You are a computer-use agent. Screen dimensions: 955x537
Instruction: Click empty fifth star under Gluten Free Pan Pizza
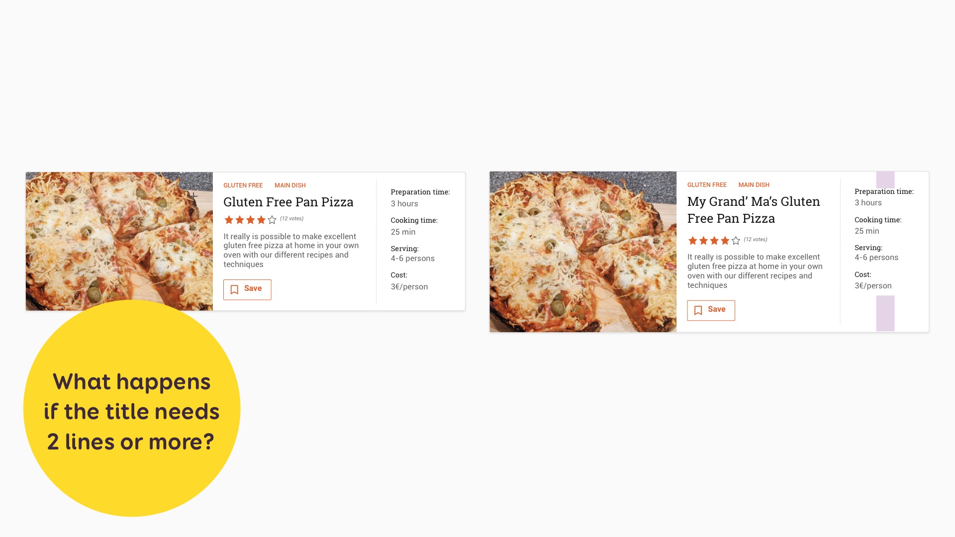point(272,220)
